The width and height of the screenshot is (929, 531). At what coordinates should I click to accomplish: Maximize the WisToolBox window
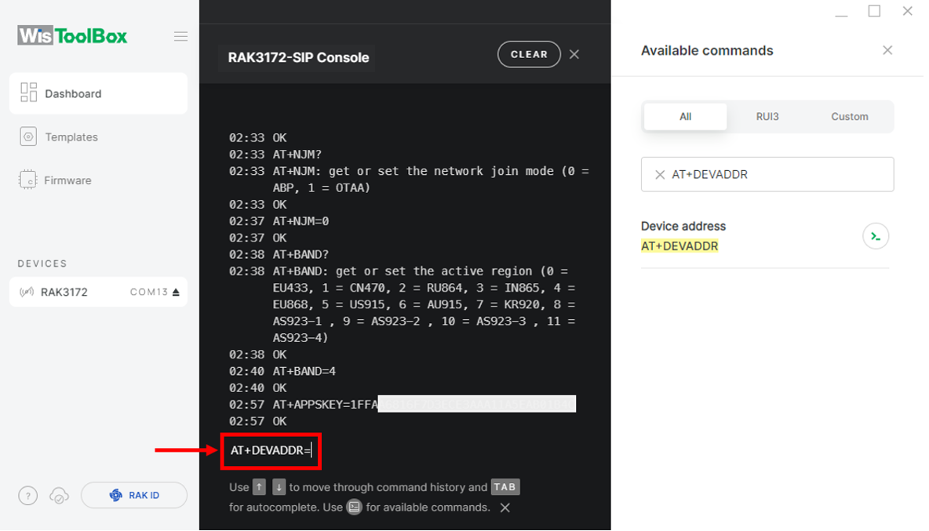(875, 11)
